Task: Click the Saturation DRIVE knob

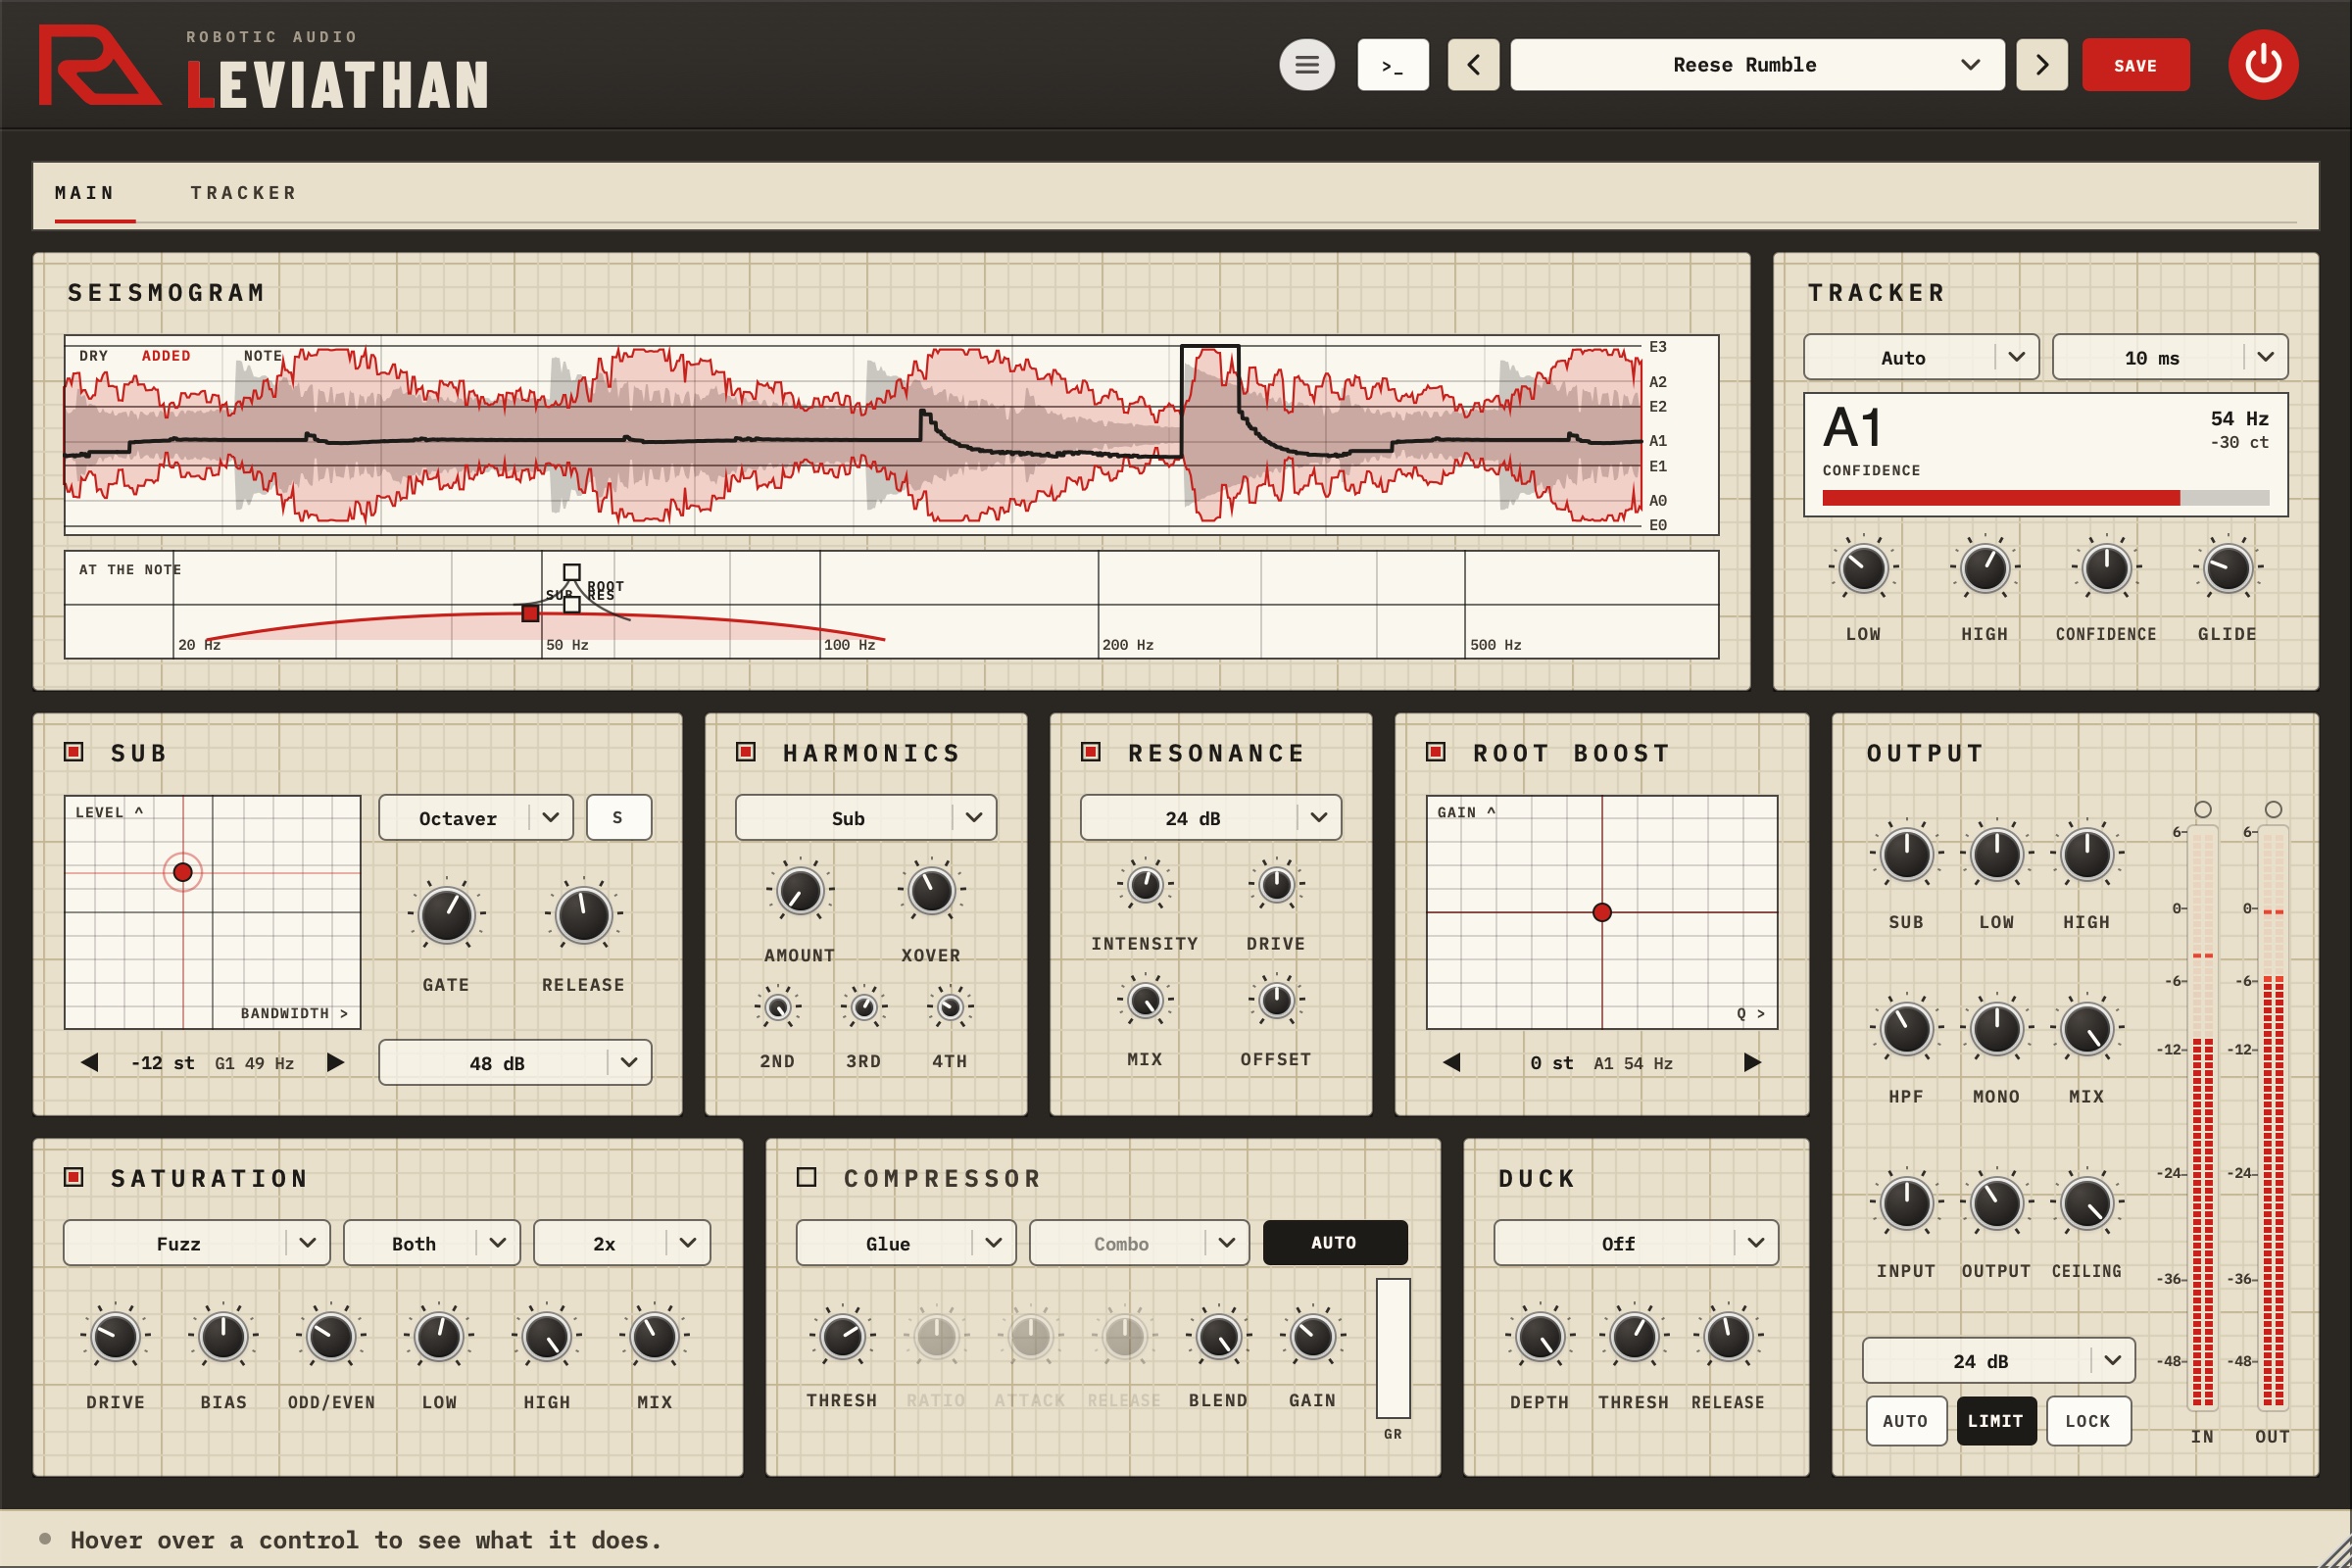Action: (115, 1336)
